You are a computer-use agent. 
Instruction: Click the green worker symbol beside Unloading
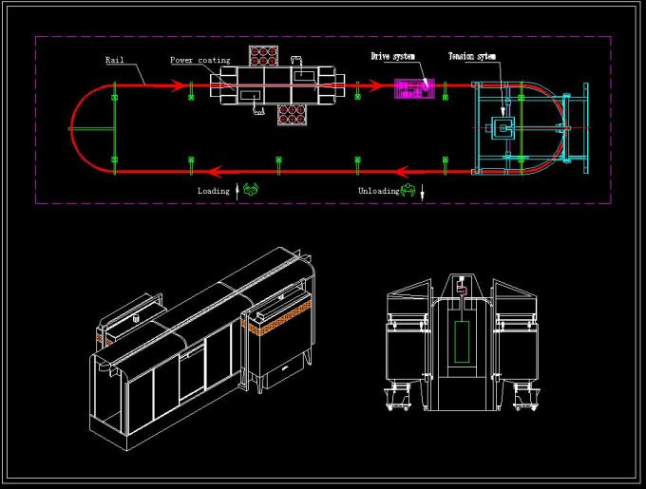(x=408, y=191)
